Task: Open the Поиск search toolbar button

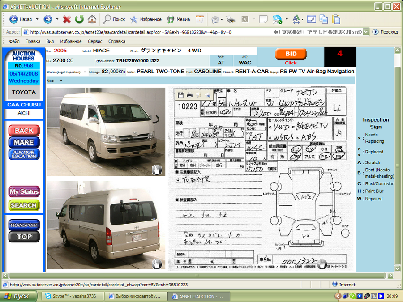Action: 114,19
